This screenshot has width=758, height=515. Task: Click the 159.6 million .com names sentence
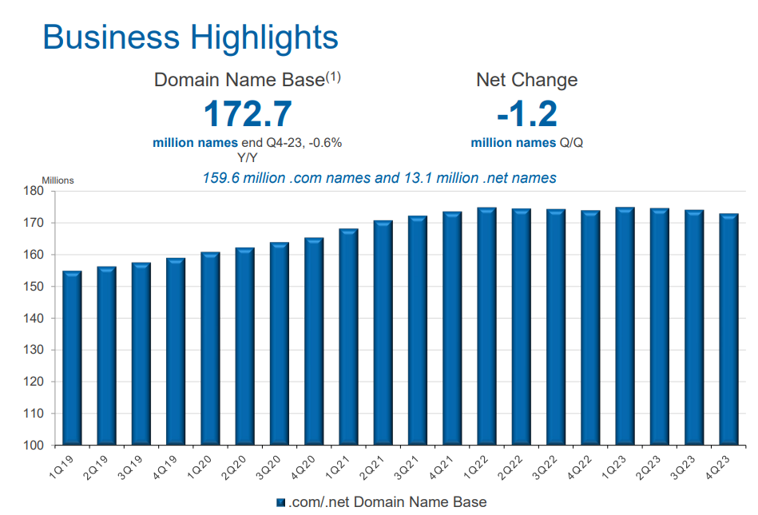point(379,178)
